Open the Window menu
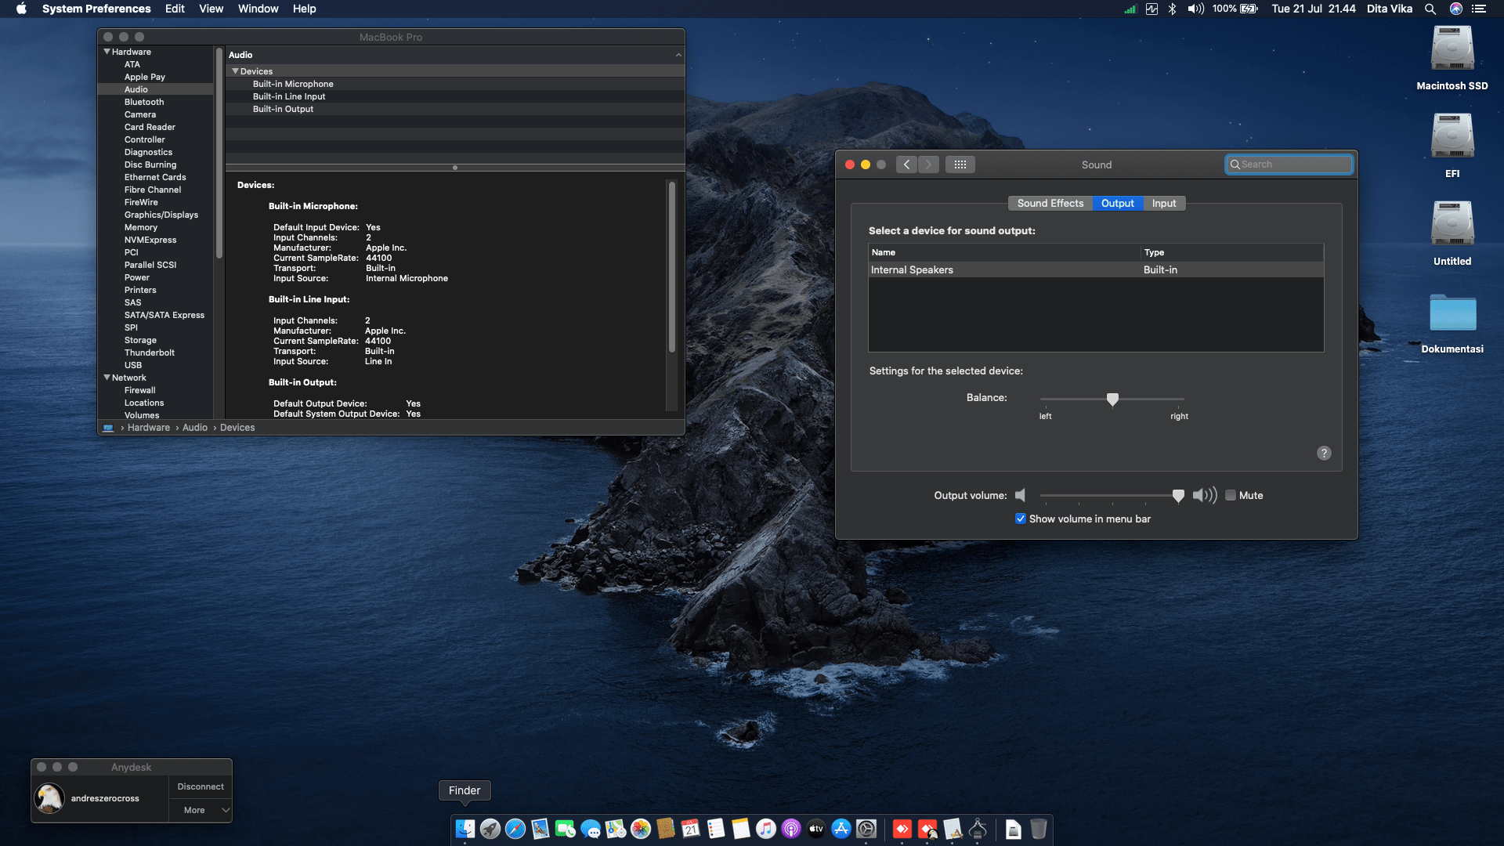 click(258, 9)
